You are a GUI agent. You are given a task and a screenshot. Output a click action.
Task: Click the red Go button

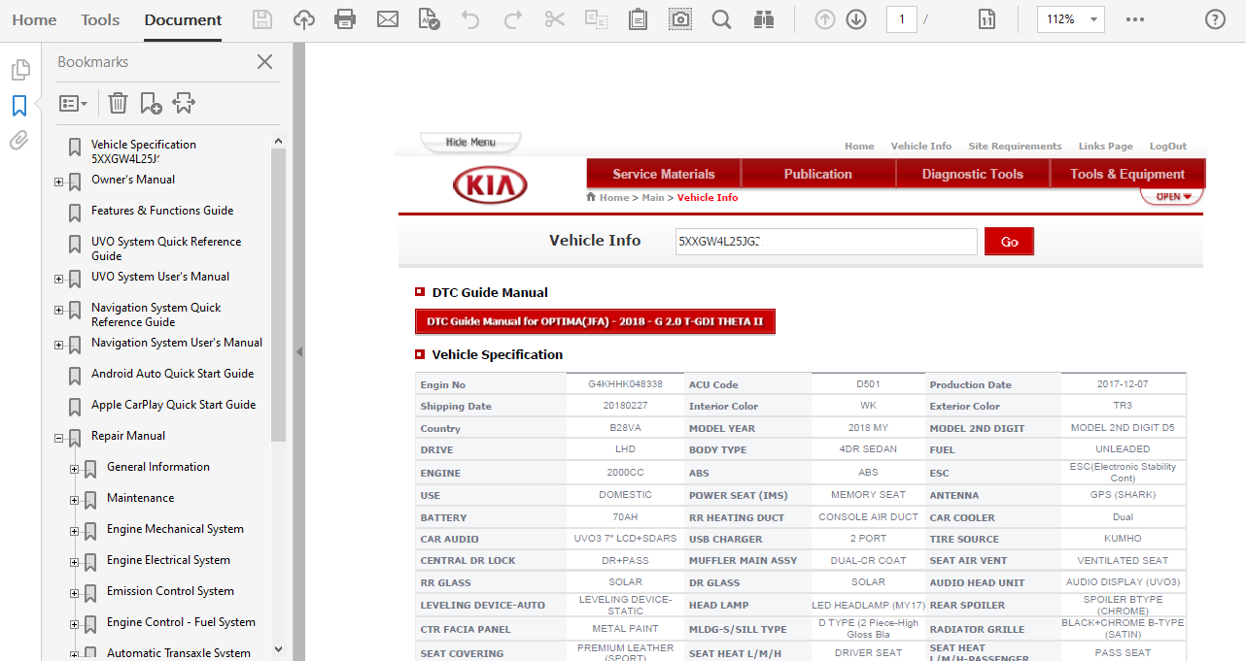(1009, 242)
